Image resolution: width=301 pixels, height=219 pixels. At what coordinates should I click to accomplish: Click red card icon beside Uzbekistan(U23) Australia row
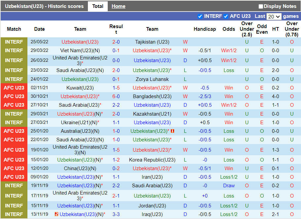pyautogui.click(x=172, y=131)
